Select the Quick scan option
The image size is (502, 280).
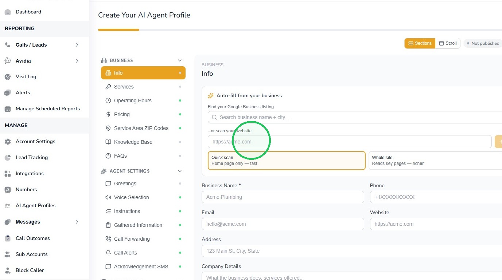click(x=287, y=161)
